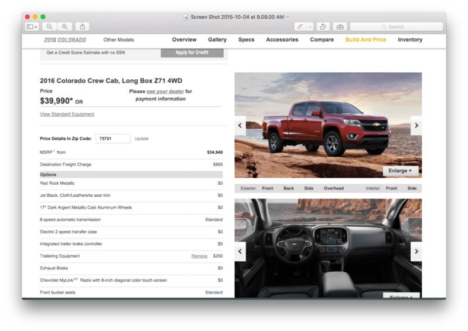Click the zoom out magnifier icon
The height and width of the screenshot is (331, 468).
[x=50, y=26]
